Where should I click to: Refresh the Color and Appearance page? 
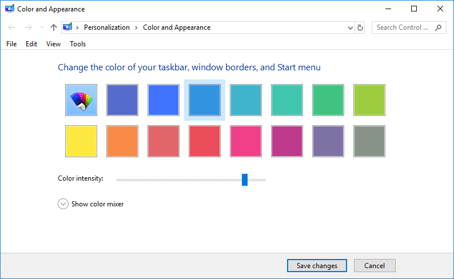(x=360, y=27)
